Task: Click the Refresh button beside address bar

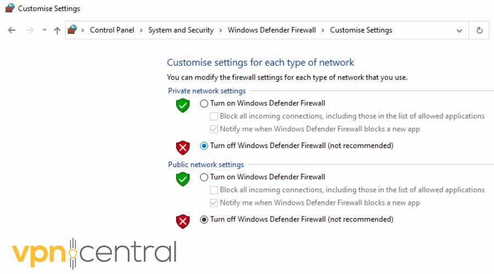Action: click(479, 31)
